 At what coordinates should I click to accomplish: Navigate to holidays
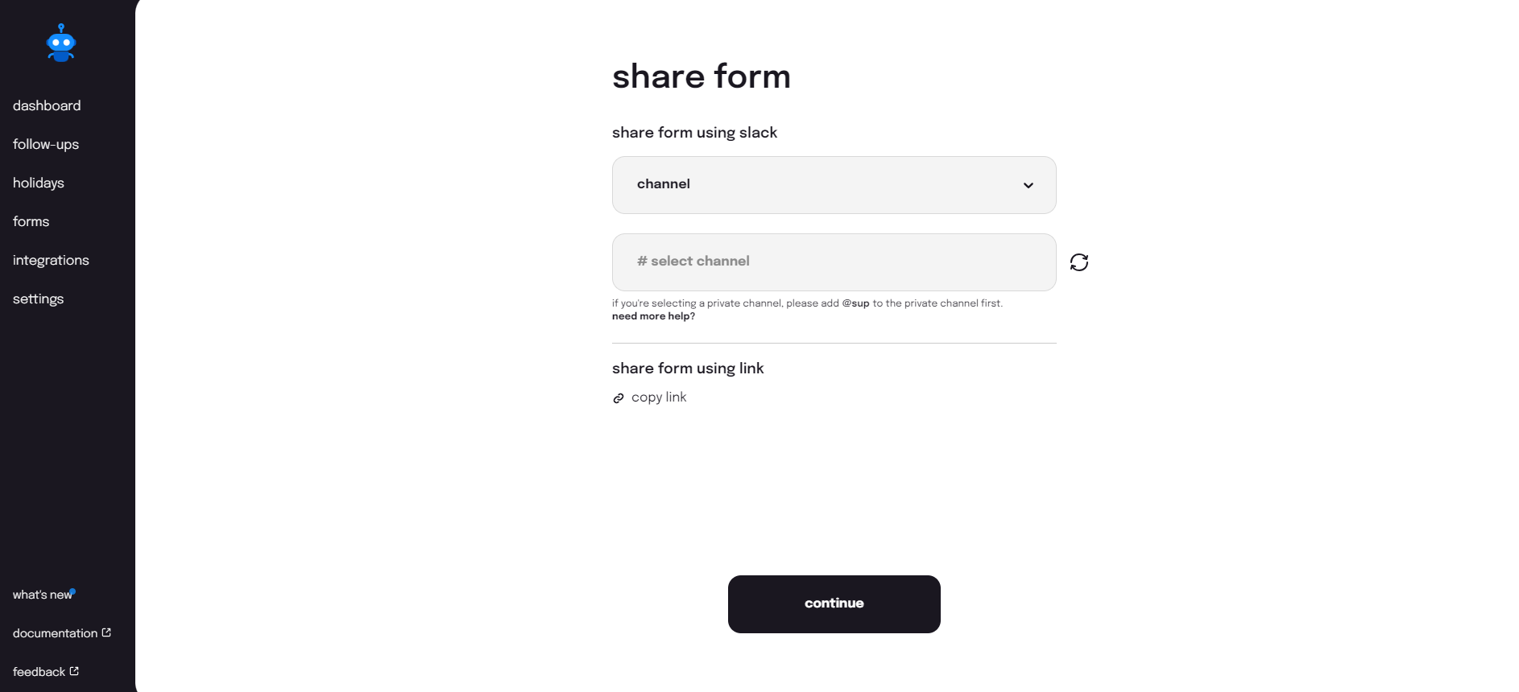tap(39, 183)
